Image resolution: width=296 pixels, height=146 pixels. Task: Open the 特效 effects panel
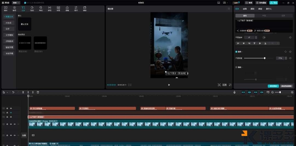click(x=41, y=9)
